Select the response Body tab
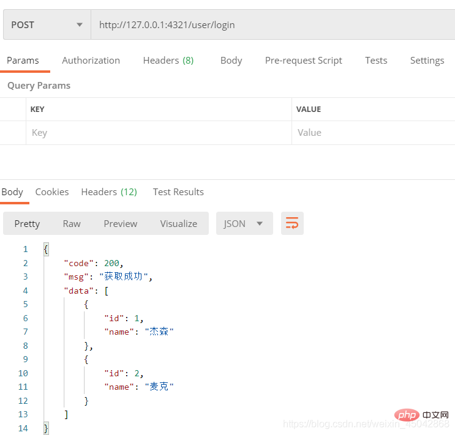The width and height of the screenshot is (455, 435). pyautogui.click(x=12, y=192)
